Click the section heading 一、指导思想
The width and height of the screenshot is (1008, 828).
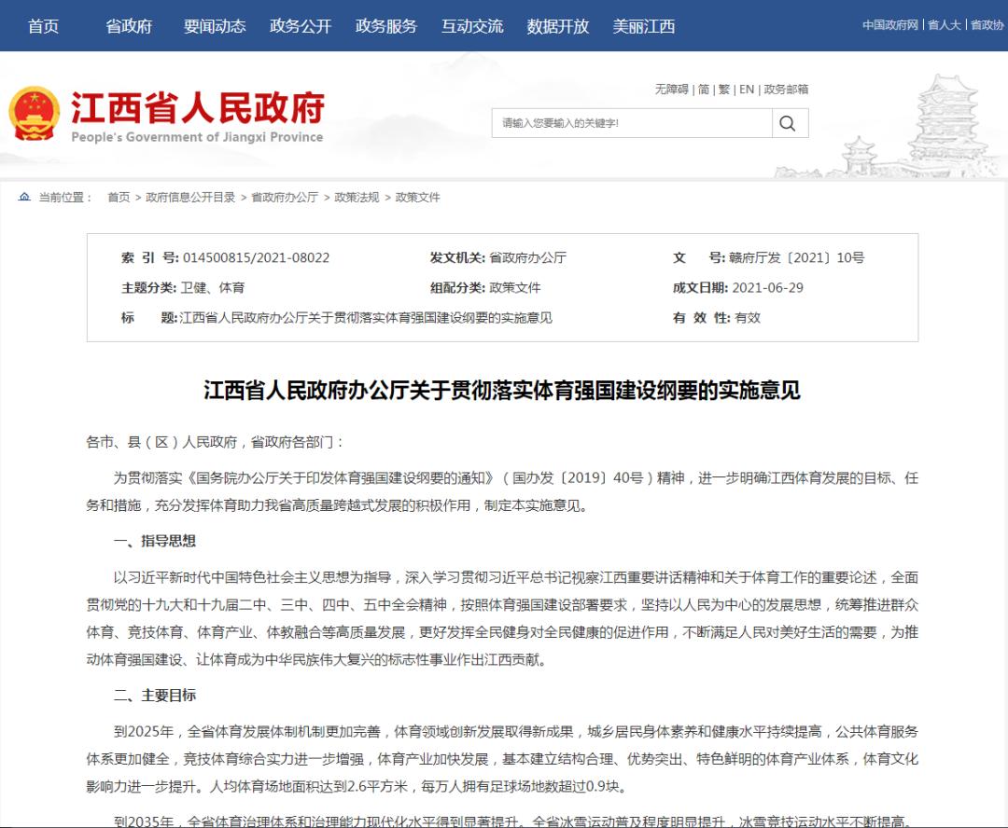coord(155,541)
